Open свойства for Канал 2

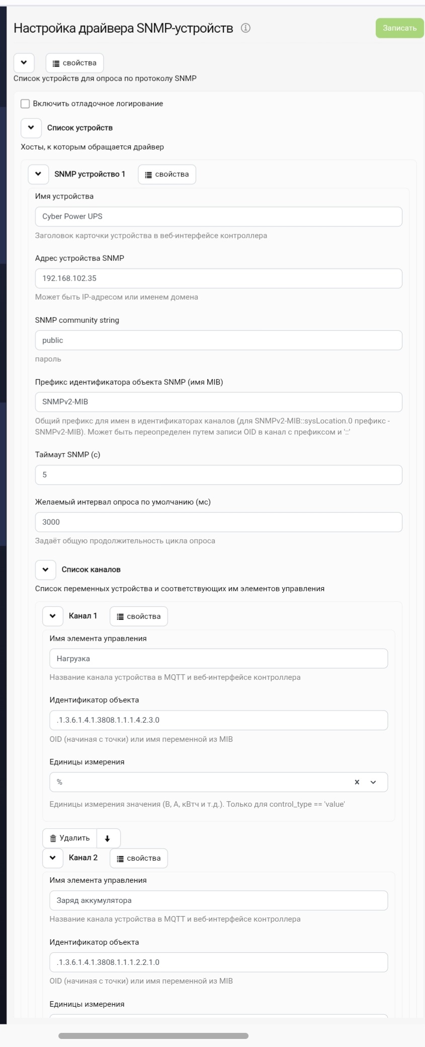click(139, 858)
